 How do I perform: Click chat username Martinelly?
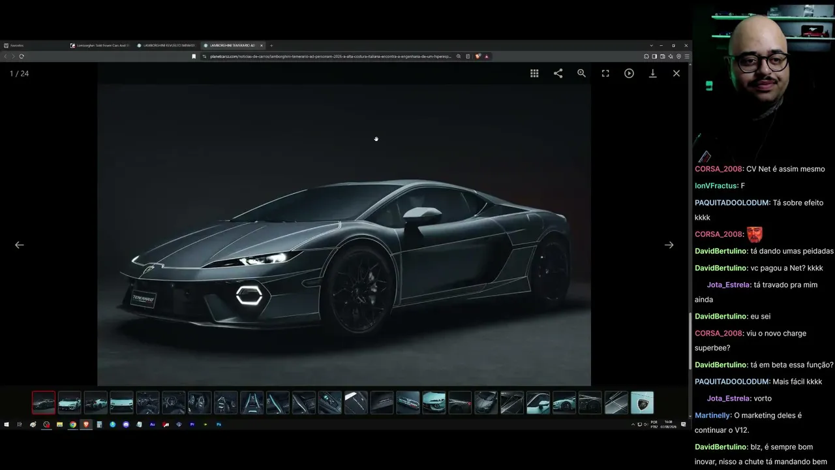[x=712, y=415]
